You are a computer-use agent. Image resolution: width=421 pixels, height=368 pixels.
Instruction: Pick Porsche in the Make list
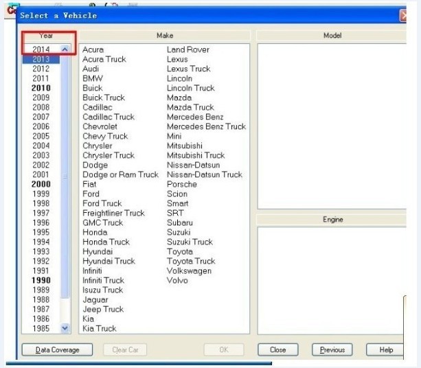tap(182, 184)
